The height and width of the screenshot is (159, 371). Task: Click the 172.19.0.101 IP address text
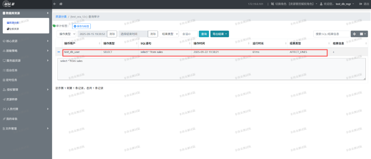256,4
